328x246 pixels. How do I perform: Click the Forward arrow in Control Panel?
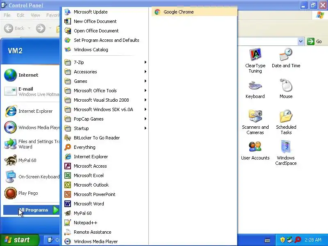(x=41, y=28)
